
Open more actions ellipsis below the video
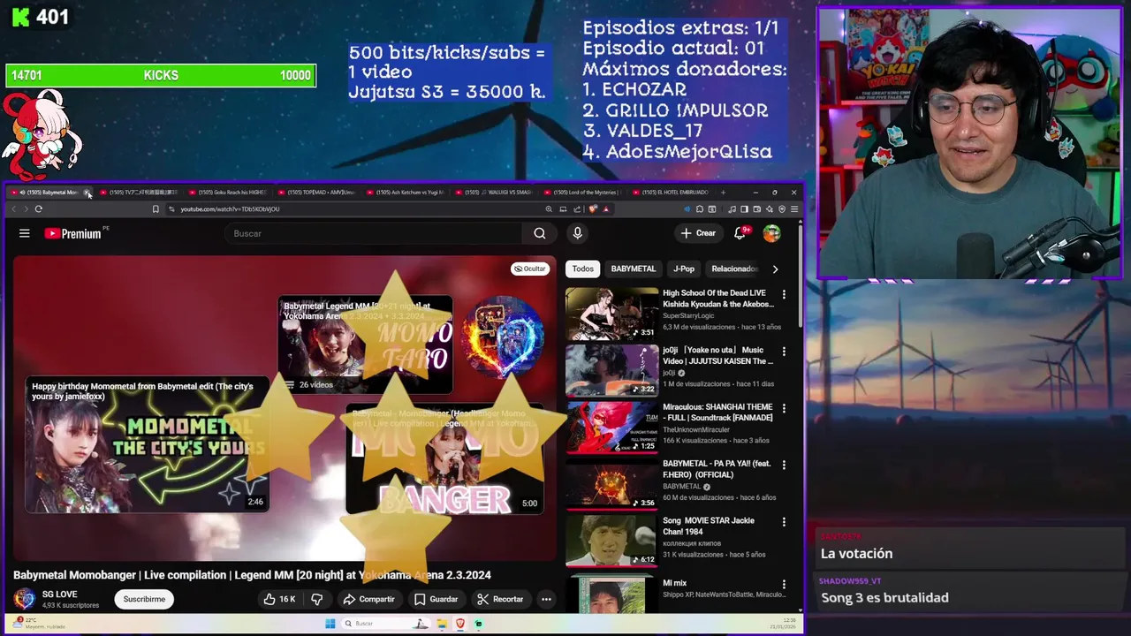coord(546,599)
